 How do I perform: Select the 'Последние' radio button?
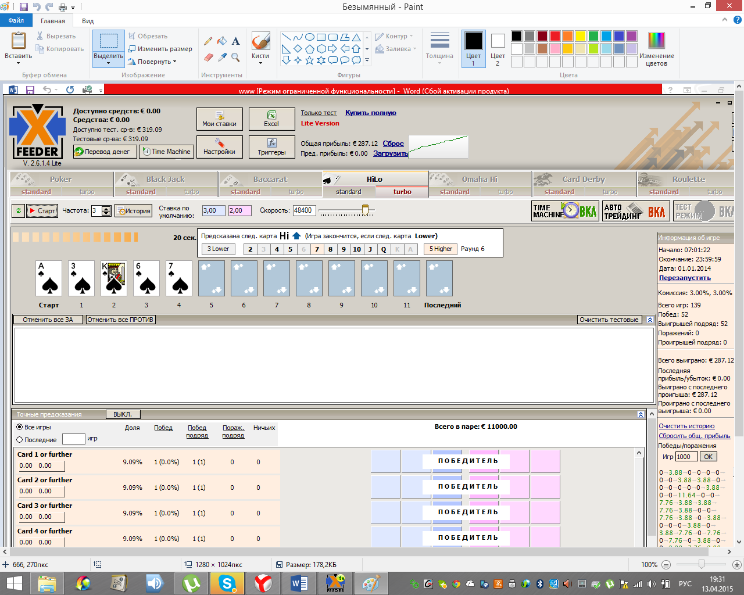[20, 440]
